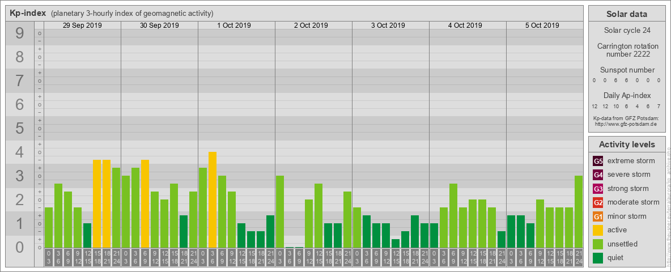Click the G5 extreme storm badge
This screenshot has height=272, width=671.
pyautogui.click(x=598, y=161)
